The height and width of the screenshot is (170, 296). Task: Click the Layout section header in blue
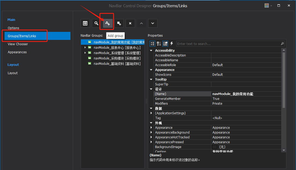(x=13, y=65)
